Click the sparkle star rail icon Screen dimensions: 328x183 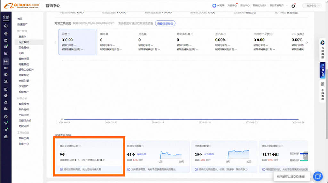[6, 130]
